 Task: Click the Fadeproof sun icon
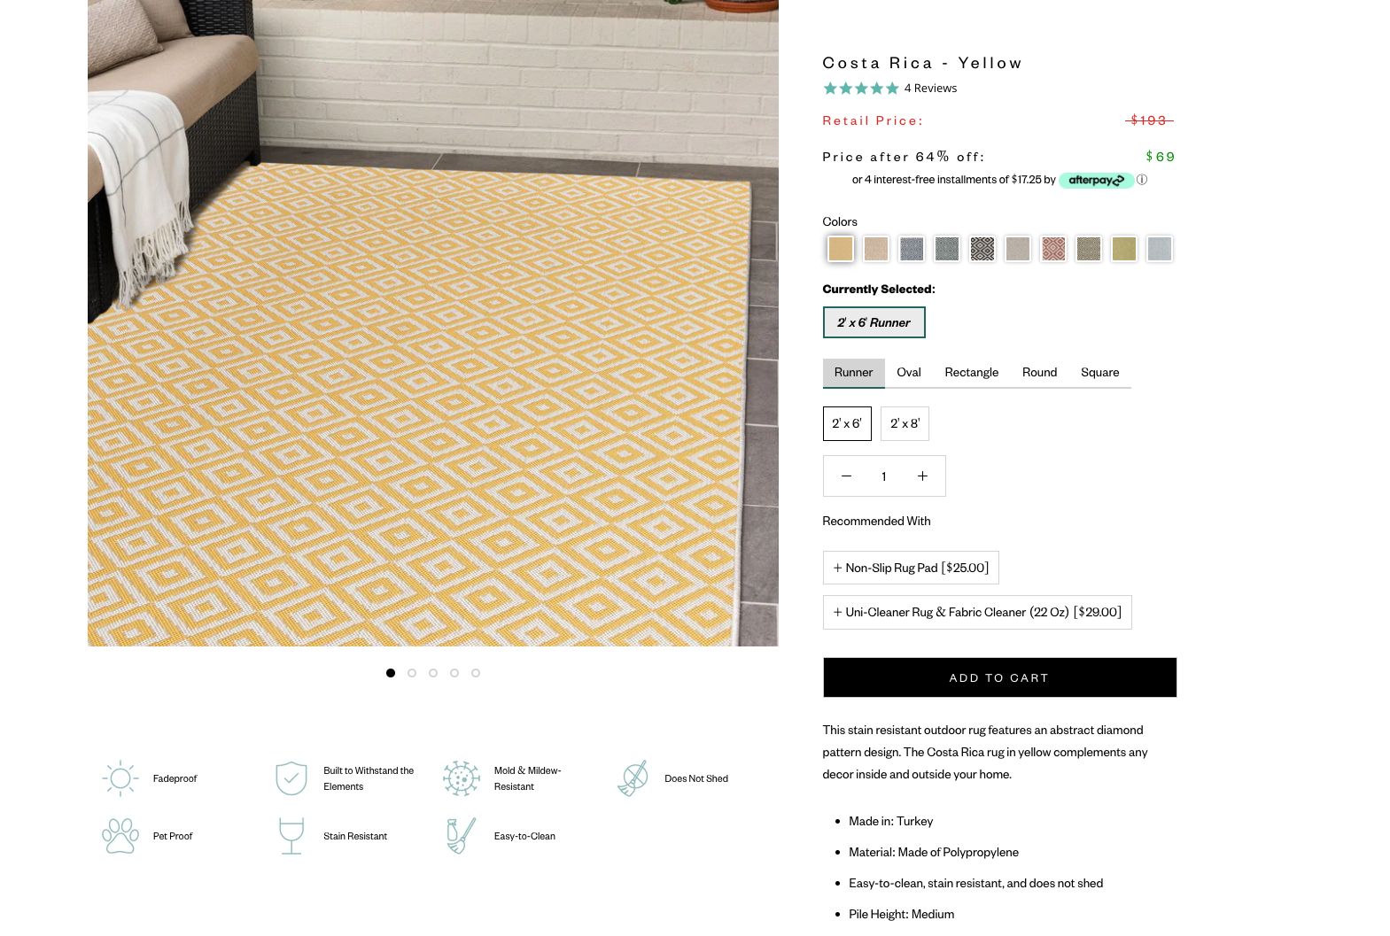point(120,778)
